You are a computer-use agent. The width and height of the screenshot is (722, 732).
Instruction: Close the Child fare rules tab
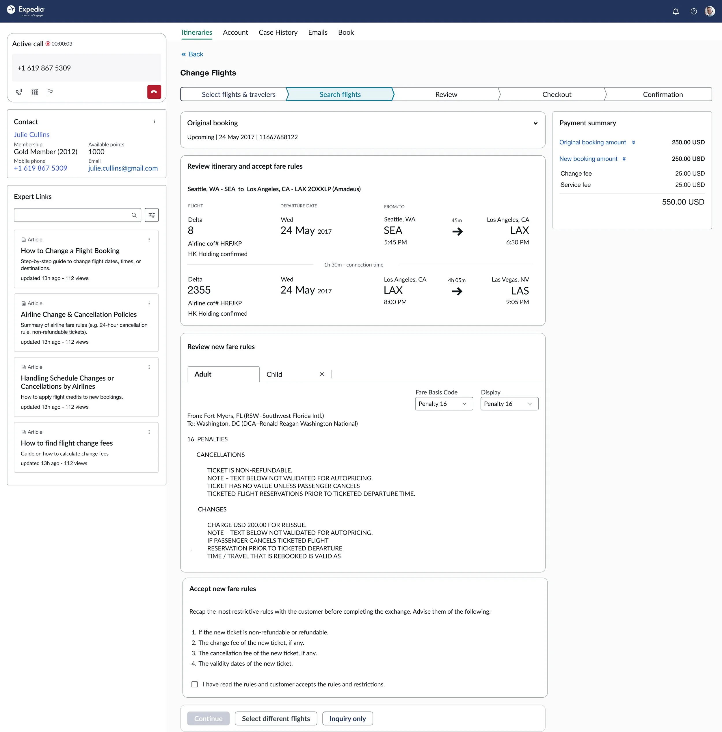tap(321, 374)
